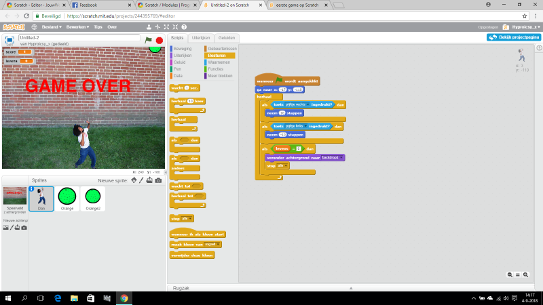The width and height of the screenshot is (543, 305).
Task: Select the Data block category
Action: tap(178, 76)
